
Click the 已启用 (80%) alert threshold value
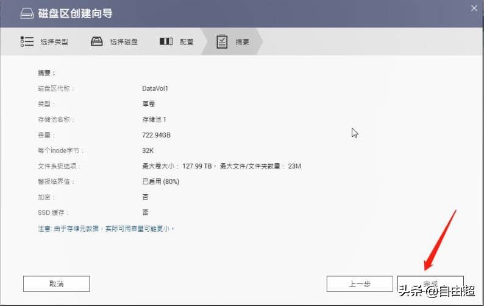pos(160,181)
